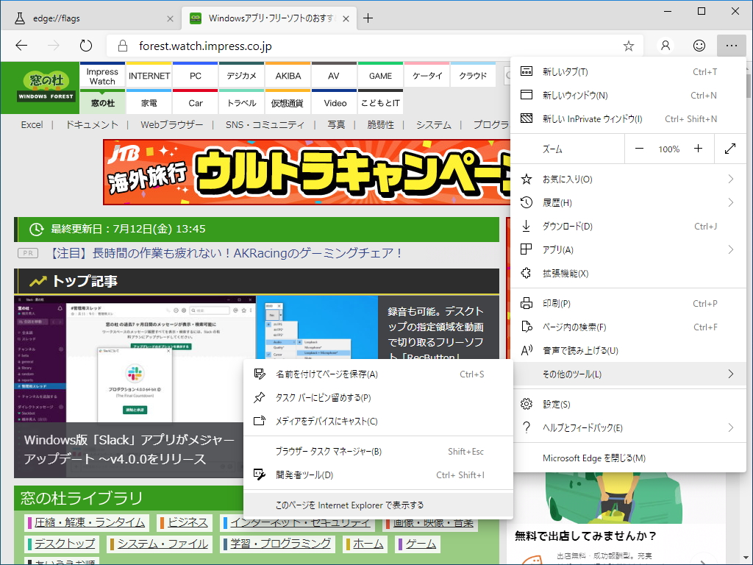Open 開発者ツール from the submenu
Viewport: 753px width, 565px height.
[309, 475]
